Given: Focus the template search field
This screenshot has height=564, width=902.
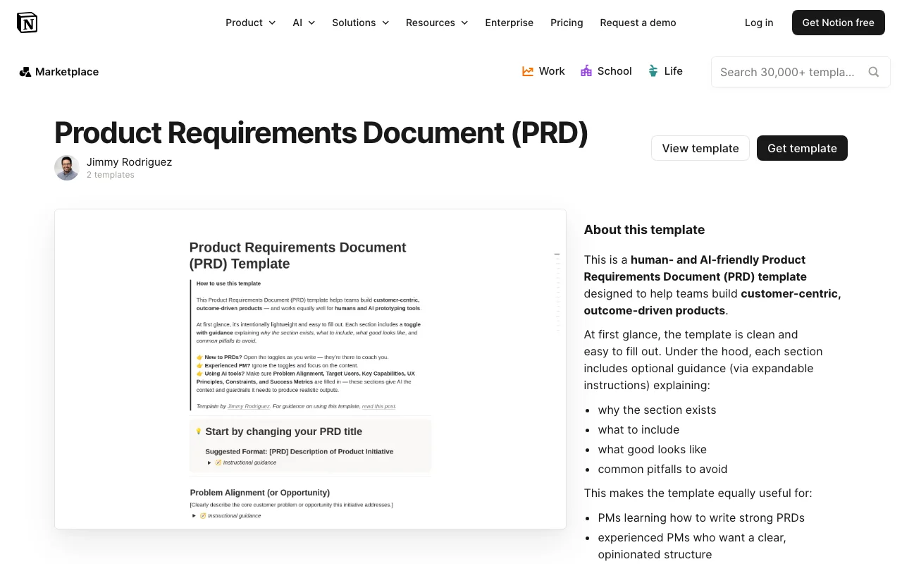Looking at the screenshot, I should (x=801, y=72).
